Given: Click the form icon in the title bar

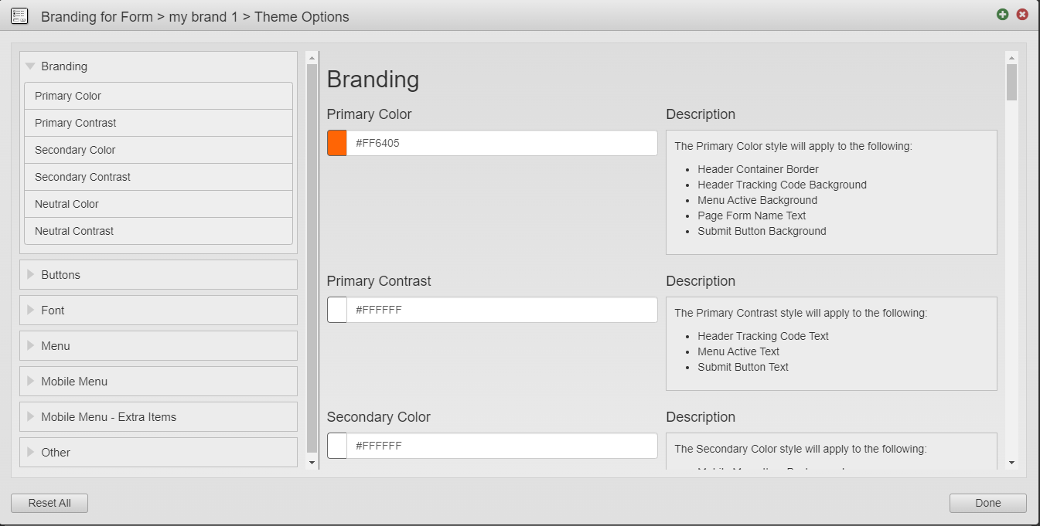Looking at the screenshot, I should (19, 15).
